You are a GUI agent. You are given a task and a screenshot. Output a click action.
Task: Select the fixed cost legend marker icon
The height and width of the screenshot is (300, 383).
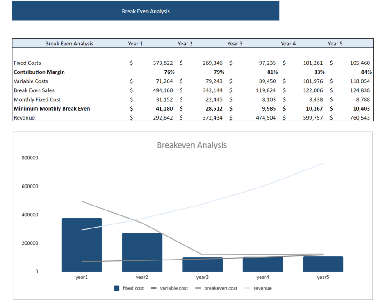[116, 288]
